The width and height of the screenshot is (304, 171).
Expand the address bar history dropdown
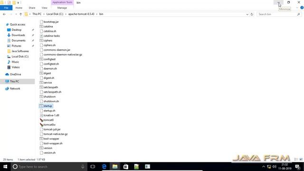(x=247, y=14)
